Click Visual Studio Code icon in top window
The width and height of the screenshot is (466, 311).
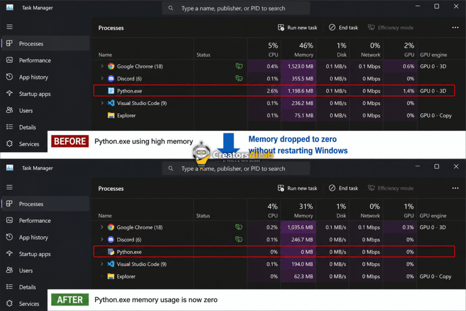coord(111,103)
